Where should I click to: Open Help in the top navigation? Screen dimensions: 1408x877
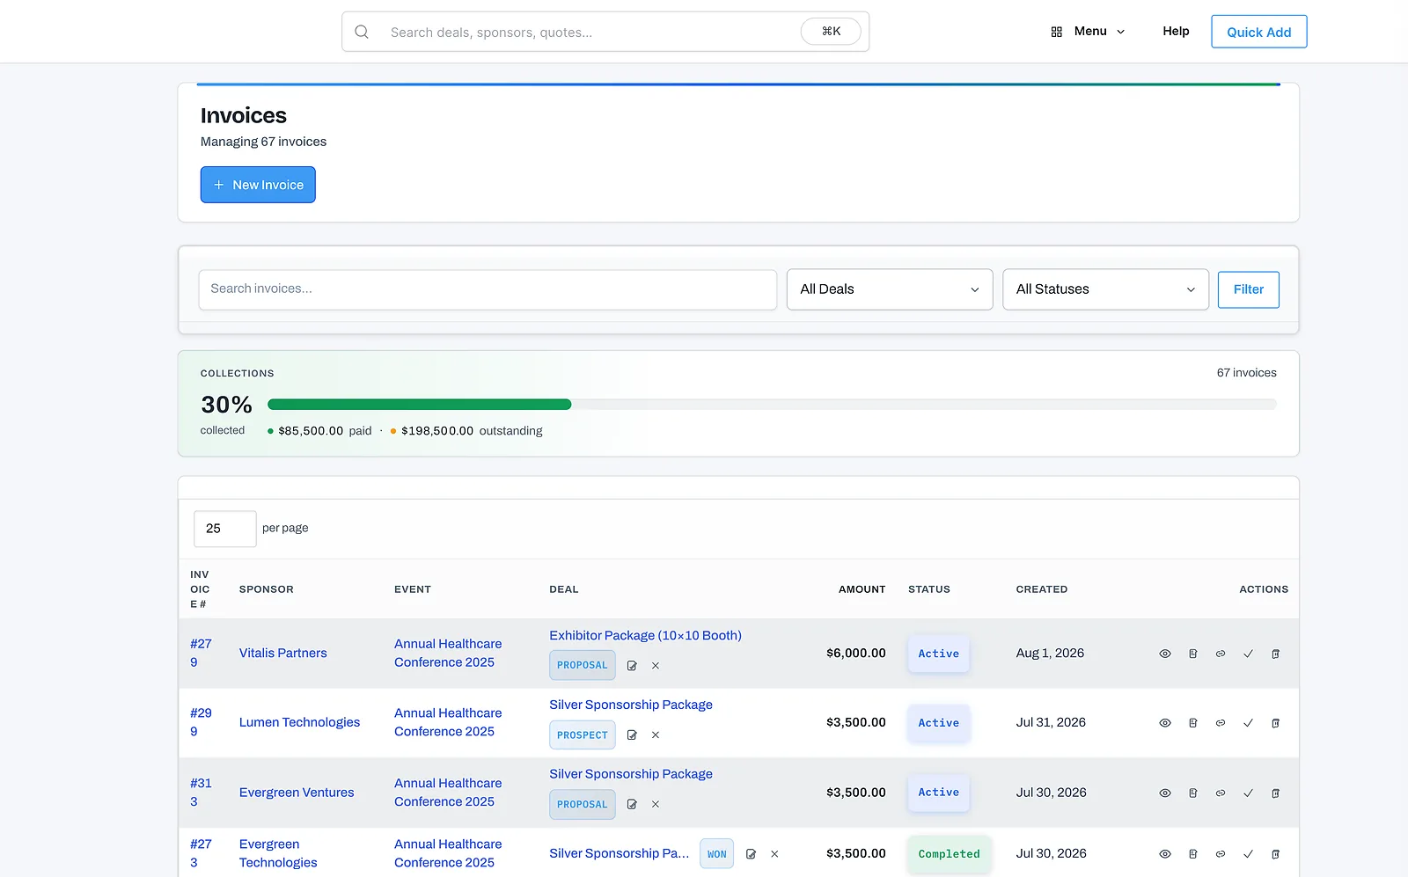[x=1176, y=32]
